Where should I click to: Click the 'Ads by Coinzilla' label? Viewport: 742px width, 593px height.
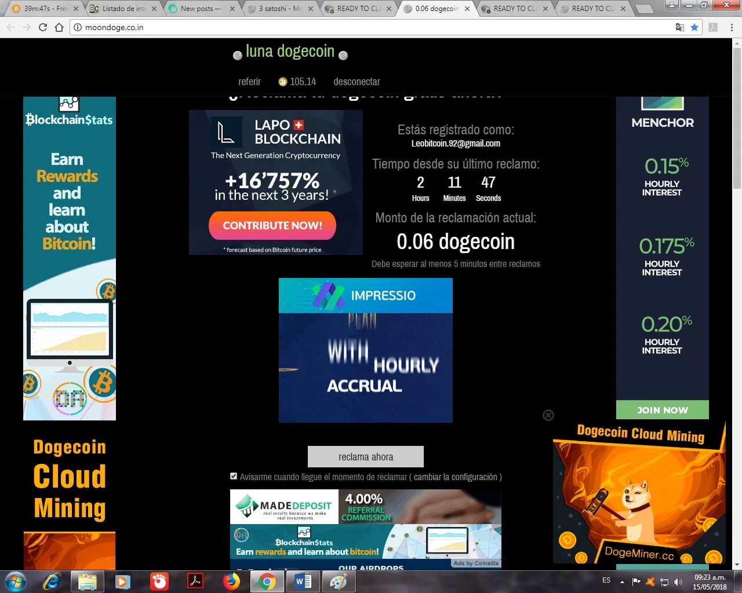pyautogui.click(x=476, y=563)
